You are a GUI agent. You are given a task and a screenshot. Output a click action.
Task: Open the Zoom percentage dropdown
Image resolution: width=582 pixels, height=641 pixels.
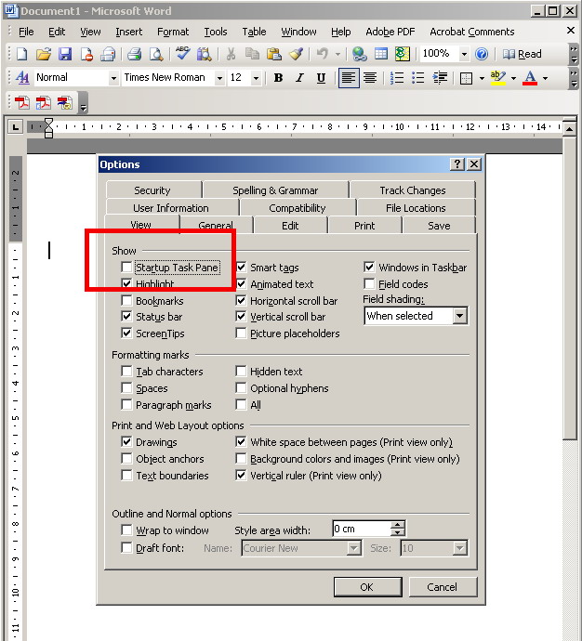[x=464, y=54]
